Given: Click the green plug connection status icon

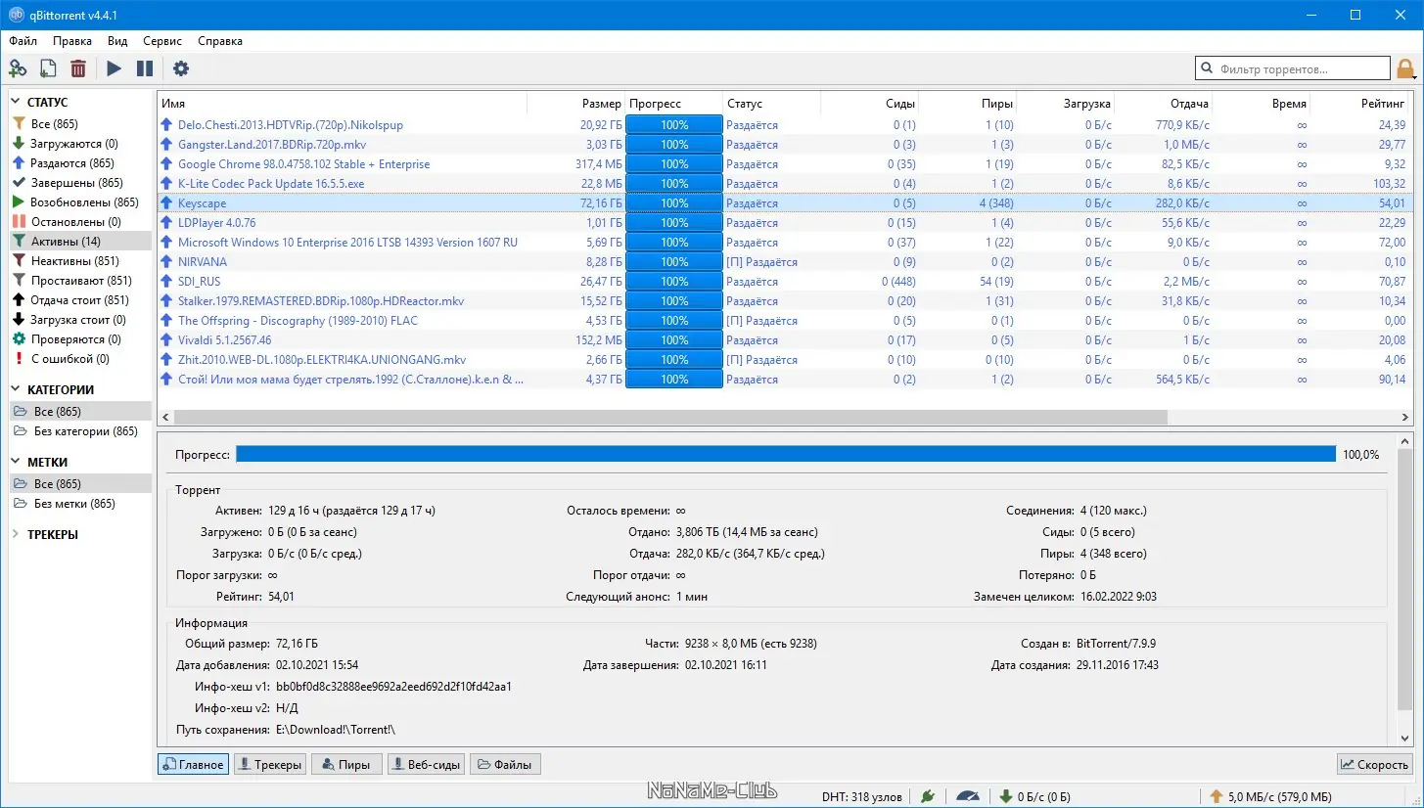Looking at the screenshot, I should pyautogui.click(x=927, y=795).
